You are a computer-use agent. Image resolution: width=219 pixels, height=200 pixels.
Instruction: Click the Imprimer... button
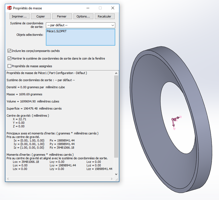(x=19, y=16)
